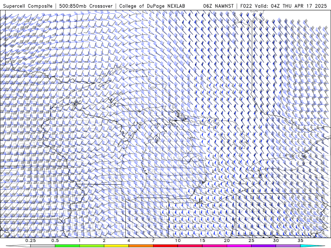
Task: Click the legend value 25
Action: 252,241
